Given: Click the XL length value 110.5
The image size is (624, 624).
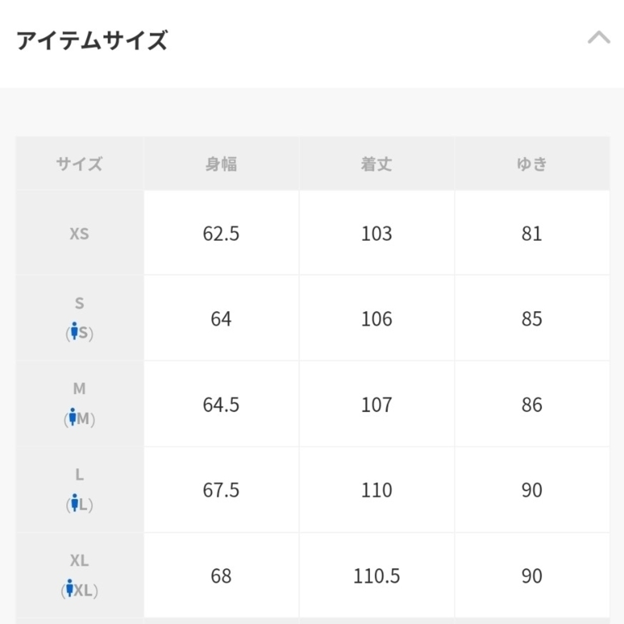Looking at the screenshot, I should pos(377,576).
